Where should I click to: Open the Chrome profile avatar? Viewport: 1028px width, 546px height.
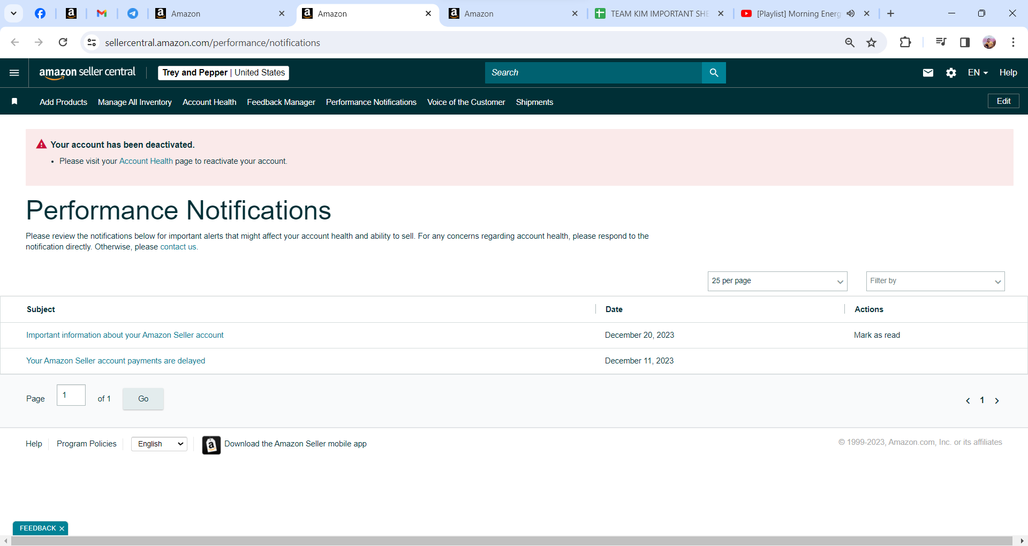[x=989, y=42]
